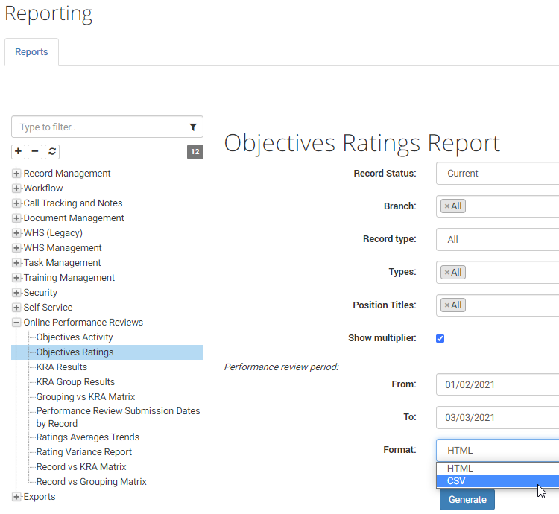Select the Call Tracking and Notes label

tap(73, 203)
